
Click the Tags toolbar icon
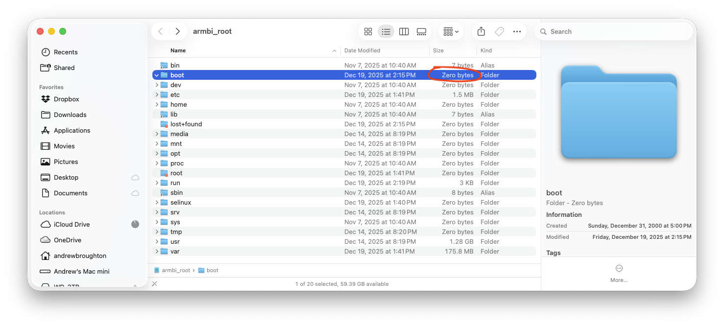[x=499, y=32]
